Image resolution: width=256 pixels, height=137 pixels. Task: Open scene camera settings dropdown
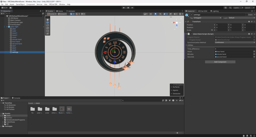(175, 14)
